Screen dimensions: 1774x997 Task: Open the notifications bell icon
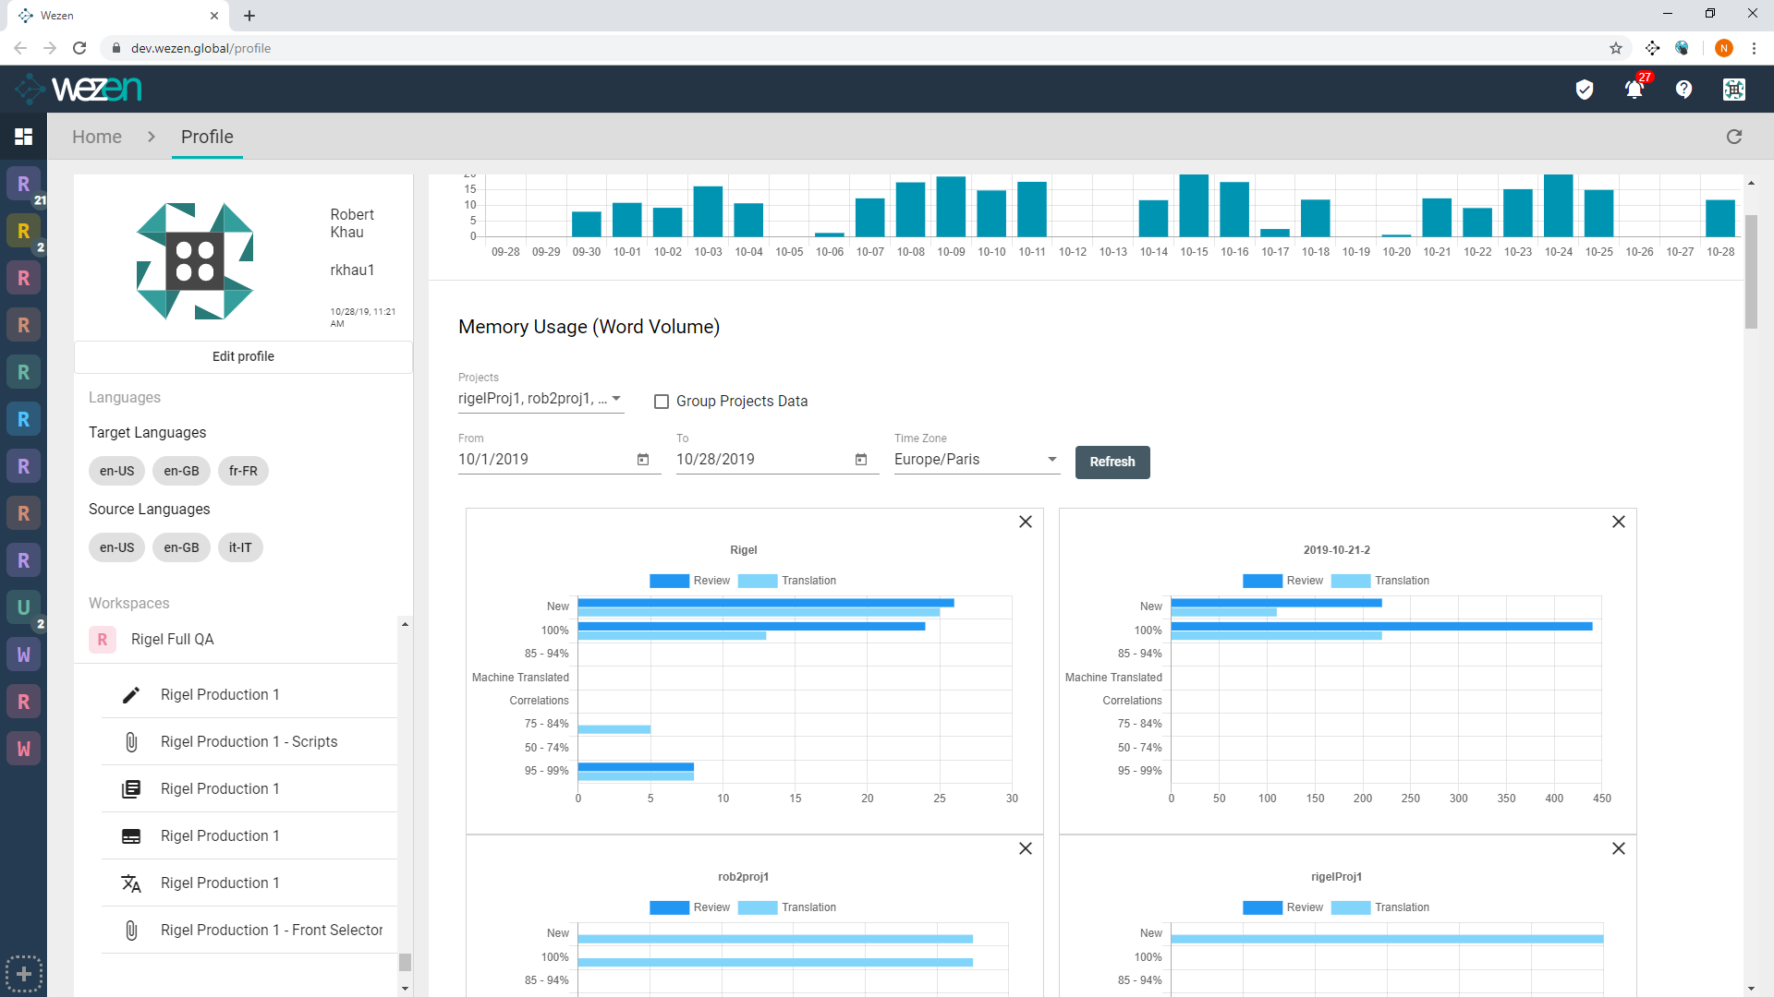coord(1634,90)
